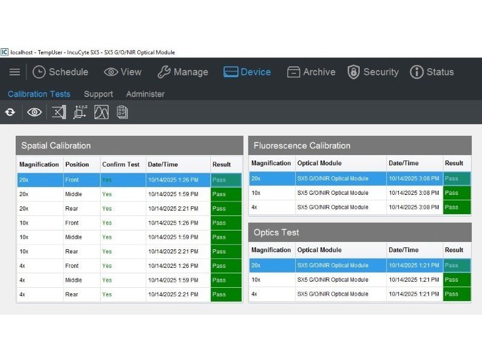Open the View section

tap(122, 72)
